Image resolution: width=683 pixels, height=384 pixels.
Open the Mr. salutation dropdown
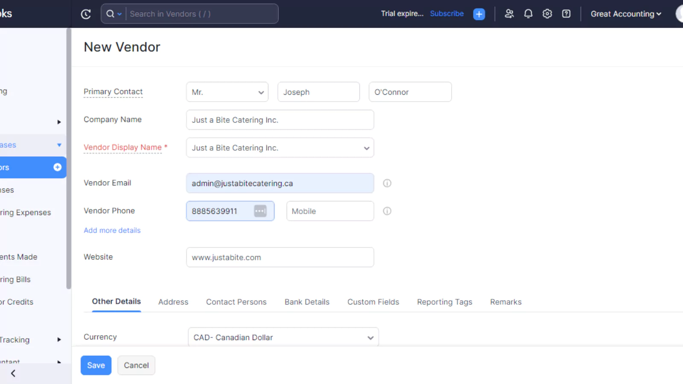pyautogui.click(x=227, y=92)
